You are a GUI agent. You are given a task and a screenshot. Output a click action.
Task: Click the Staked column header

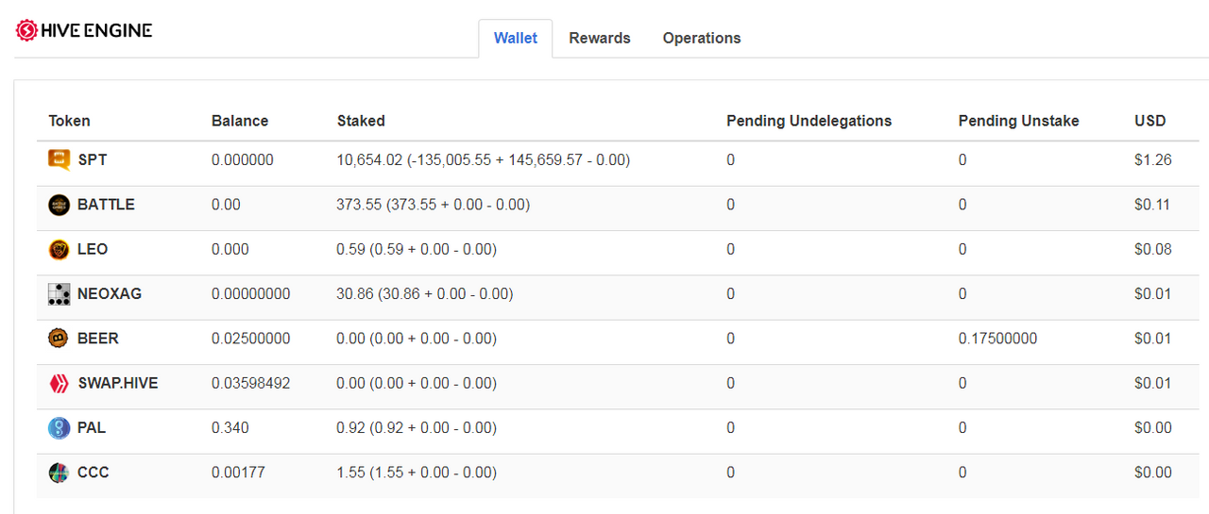click(x=361, y=121)
